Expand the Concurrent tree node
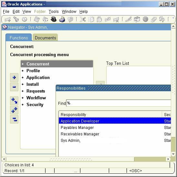This screenshot has width=177, height=177. pos(23,64)
